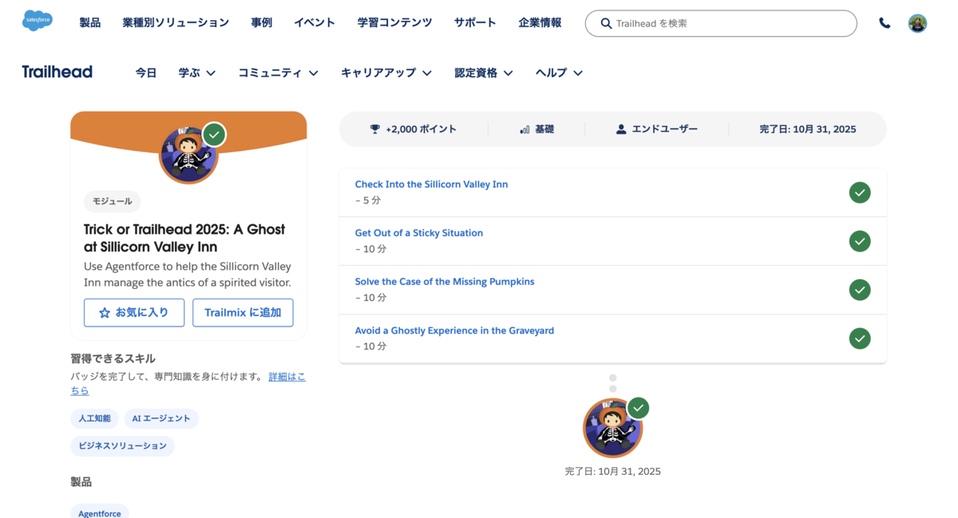This screenshot has height=518, width=958.
Task: Click green checkmark on bottom badge
Action: pyautogui.click(x=638, y=408)
